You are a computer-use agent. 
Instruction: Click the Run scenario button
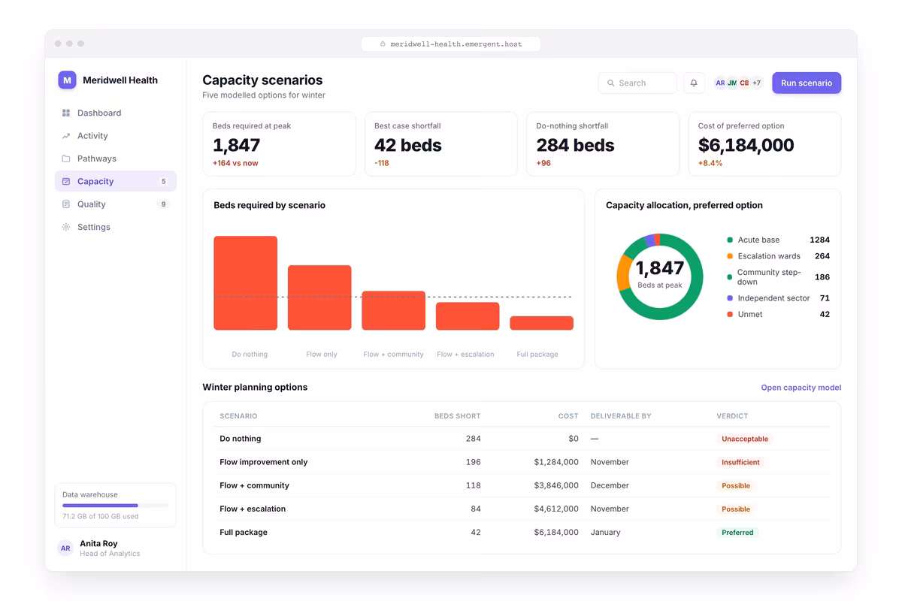click(x=807, y=83)
